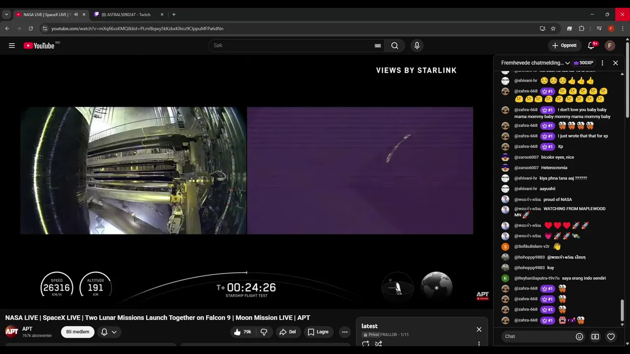Go to YouTube home via the logo

tap(39, 46)
